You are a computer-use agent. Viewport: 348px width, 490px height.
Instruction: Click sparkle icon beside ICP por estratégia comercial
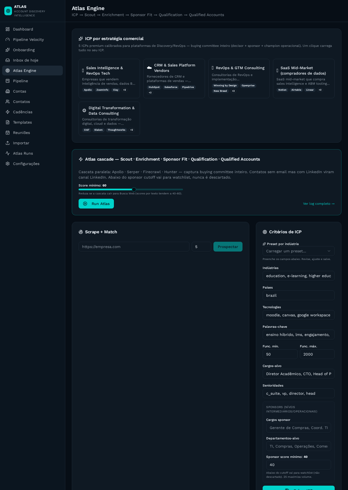tap(81, 39)
